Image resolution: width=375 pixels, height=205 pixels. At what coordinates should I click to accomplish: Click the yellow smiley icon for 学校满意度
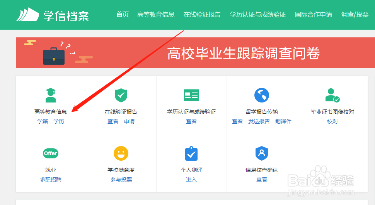click(x=121, y=153)
